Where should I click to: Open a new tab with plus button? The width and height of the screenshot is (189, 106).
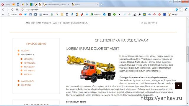(102, 5)
